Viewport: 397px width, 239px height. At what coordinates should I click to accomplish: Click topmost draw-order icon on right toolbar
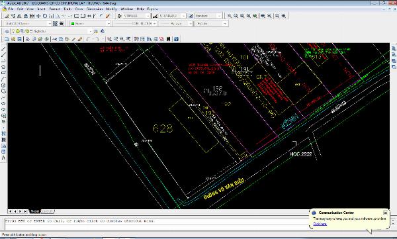(394, 48)
